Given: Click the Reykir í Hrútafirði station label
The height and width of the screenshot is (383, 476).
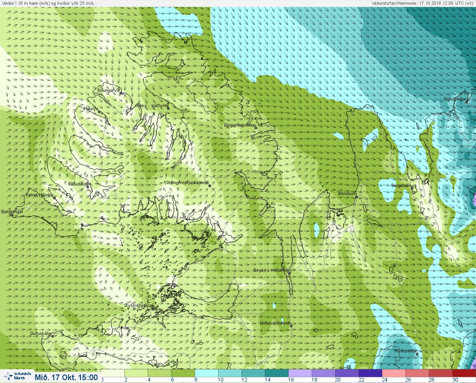Looking at the screenshot, I should [x=272, y=270].
